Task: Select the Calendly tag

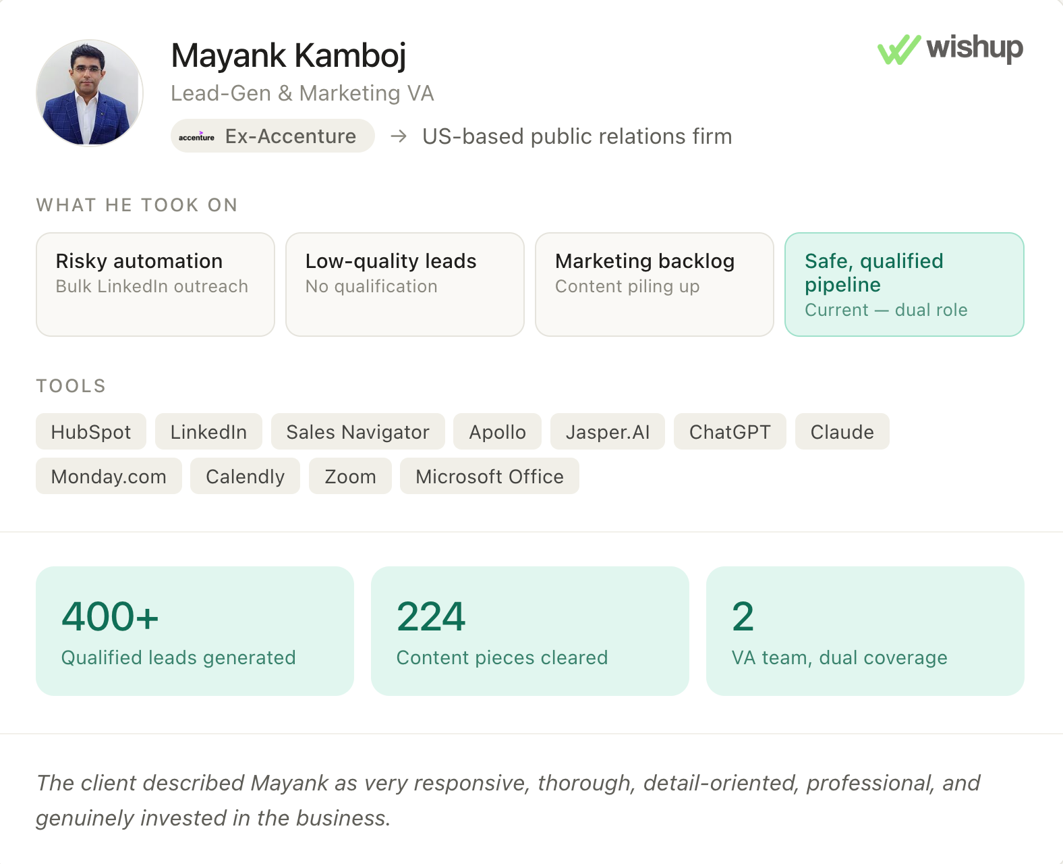Action: [x=246, y=476]
